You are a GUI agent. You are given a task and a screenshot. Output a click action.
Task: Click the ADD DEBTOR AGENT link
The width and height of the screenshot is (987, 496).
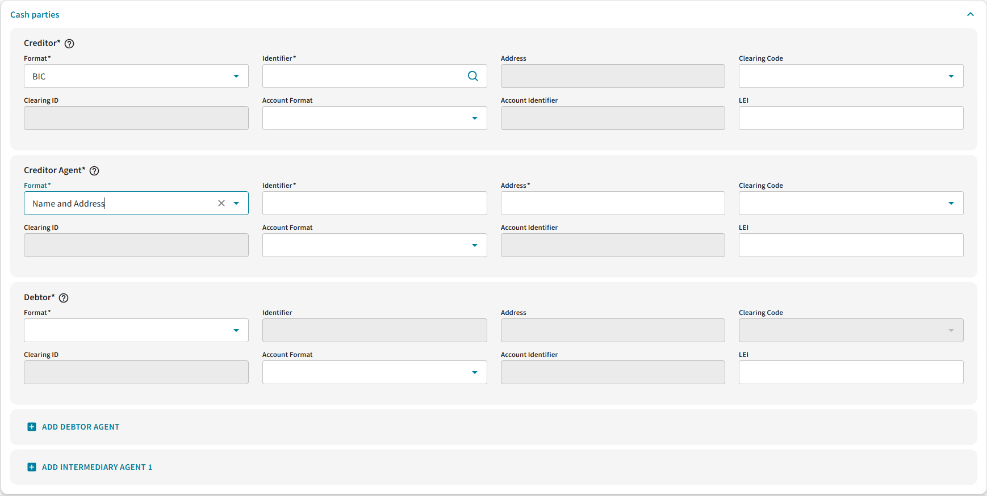coord(81,427)
